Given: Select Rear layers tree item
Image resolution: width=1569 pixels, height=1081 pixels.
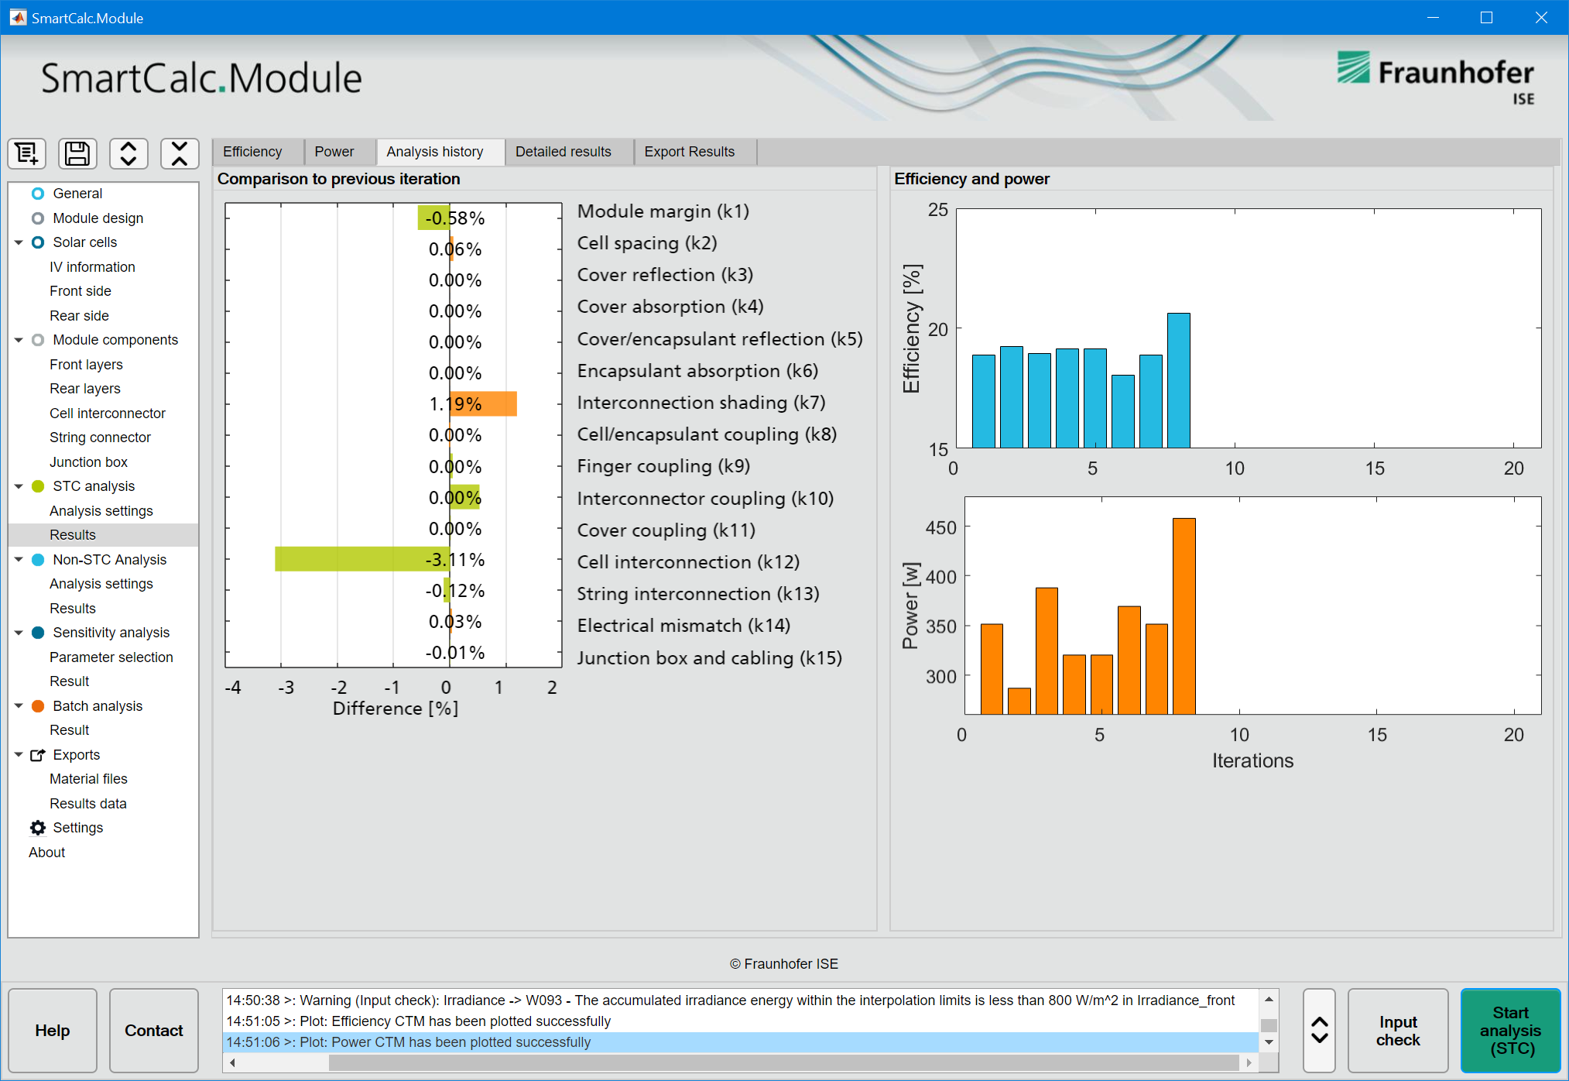Looking at the screenshot, I should 85,389.
